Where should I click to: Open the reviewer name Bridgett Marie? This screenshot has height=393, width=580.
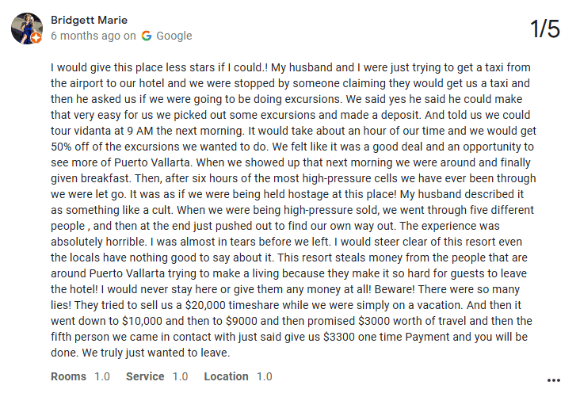90,20
